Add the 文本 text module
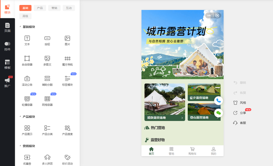 point(27,41)
